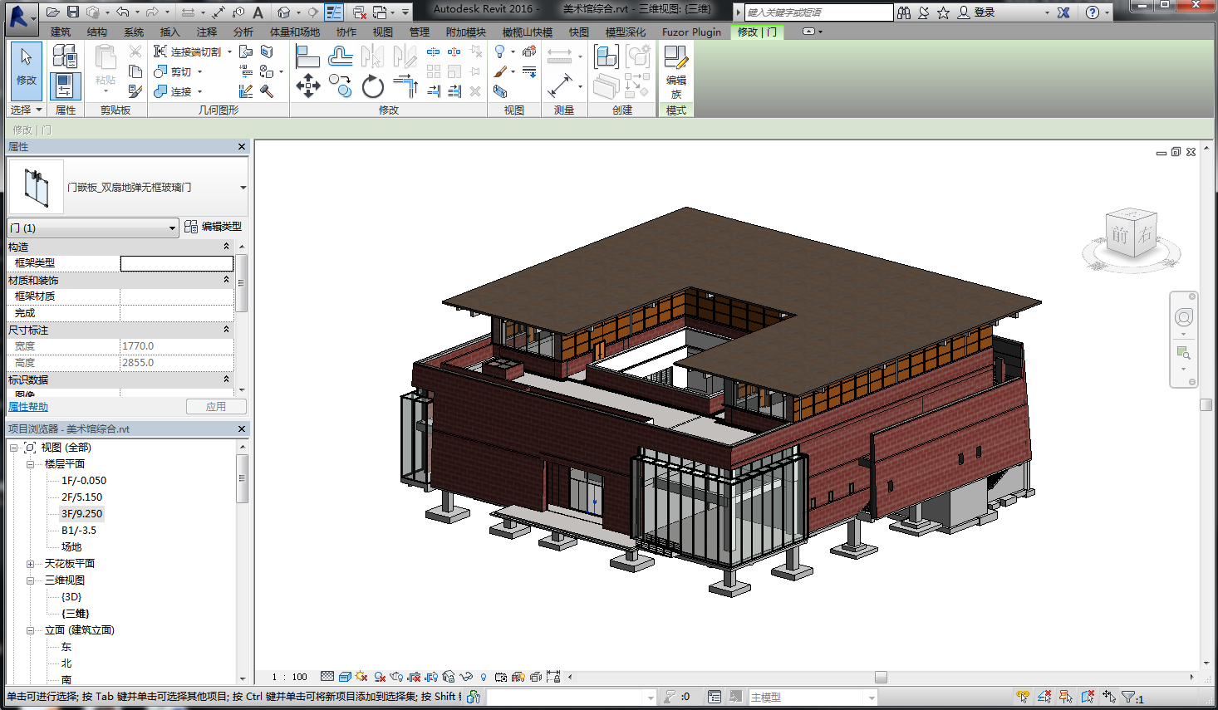Screen dimensions: 1218x710
Task: Click the Paint brush icon in View panel
Action: (500, 71)
